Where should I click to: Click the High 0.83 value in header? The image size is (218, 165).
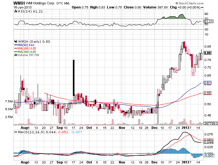pos(97,7)
